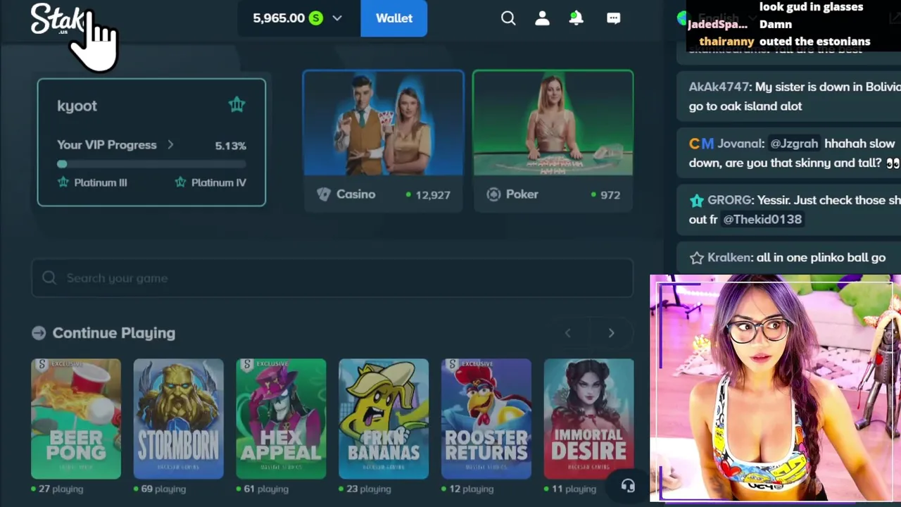Screen dimensions: 901x507
Task: Click the Casino label icon
Action: pyautogui.click(x=324, y=194)
